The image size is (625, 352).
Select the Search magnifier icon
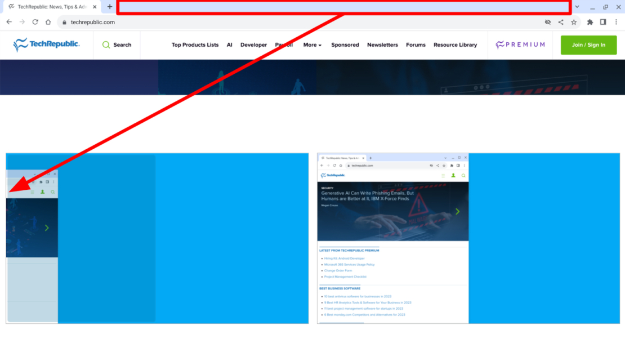tap(108, 44)
